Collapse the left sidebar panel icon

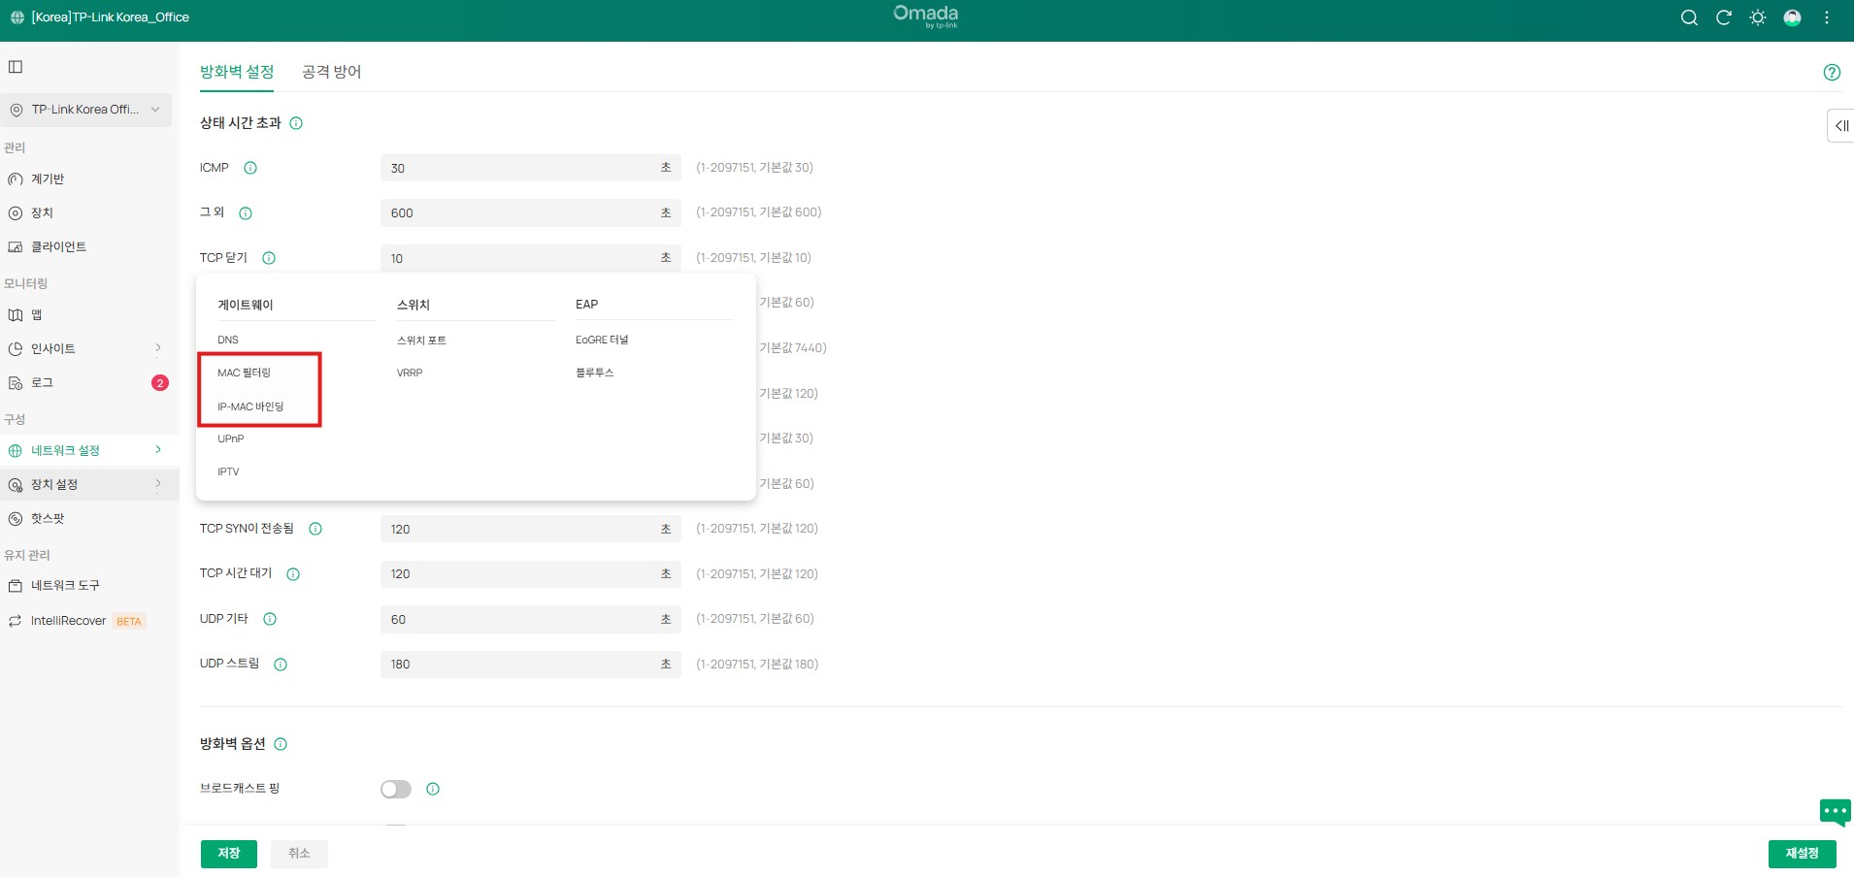16,67
